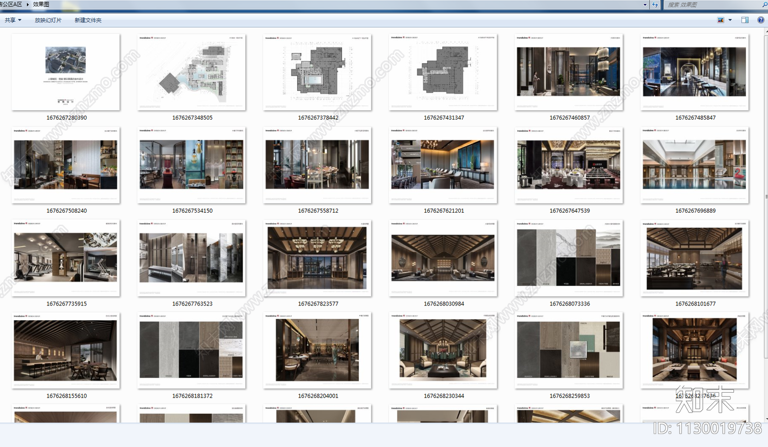
Task: Select image 1676268181372
Action: coord(192,351)
